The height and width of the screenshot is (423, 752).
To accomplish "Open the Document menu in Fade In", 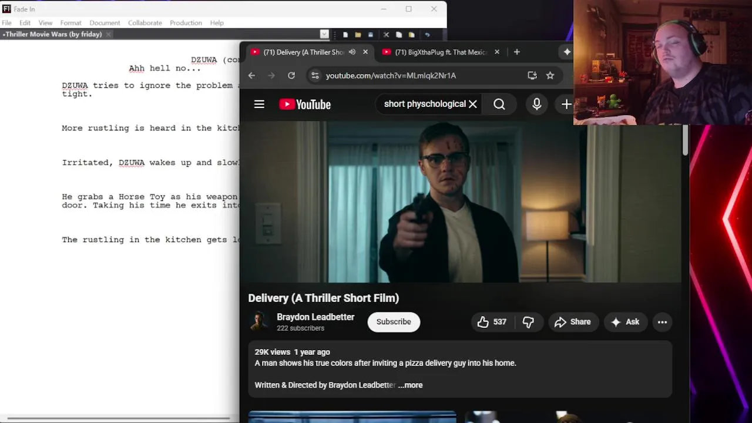I will coord(105,23).
